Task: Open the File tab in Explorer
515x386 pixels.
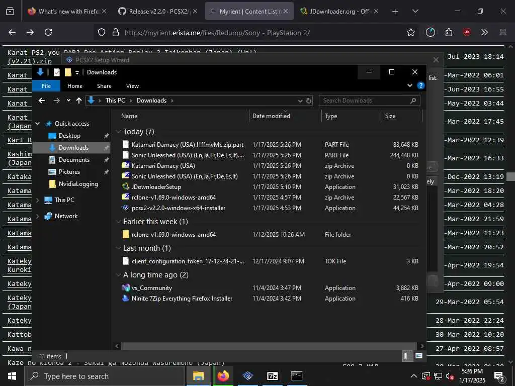Action: [46, 85]
